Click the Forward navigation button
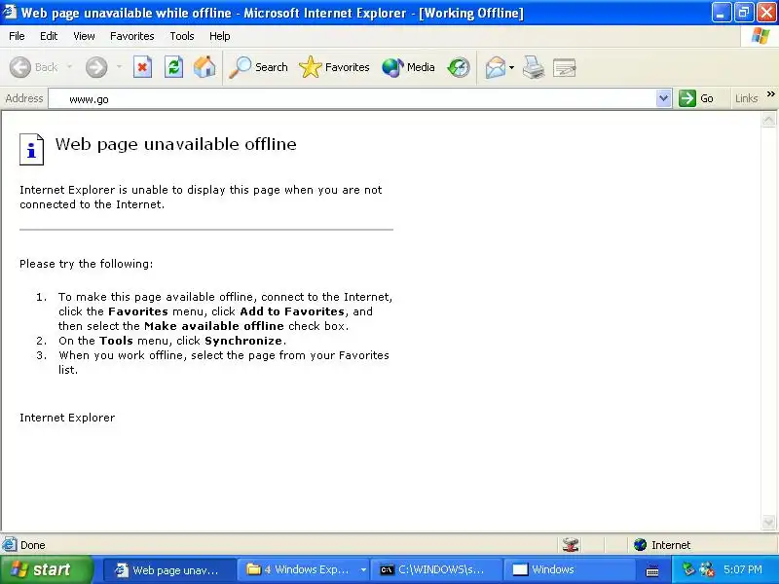Viewport: 779px width, 584px height. pyautogui.click(x=96, y=67)
